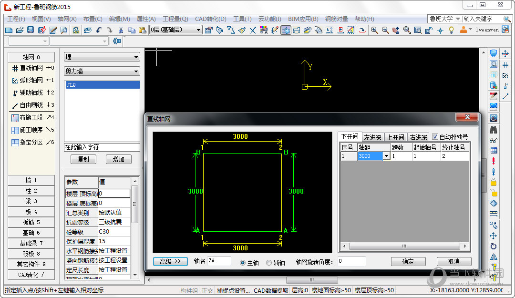
Task: Click the 在此输入字符 search field
Action: 102,147
